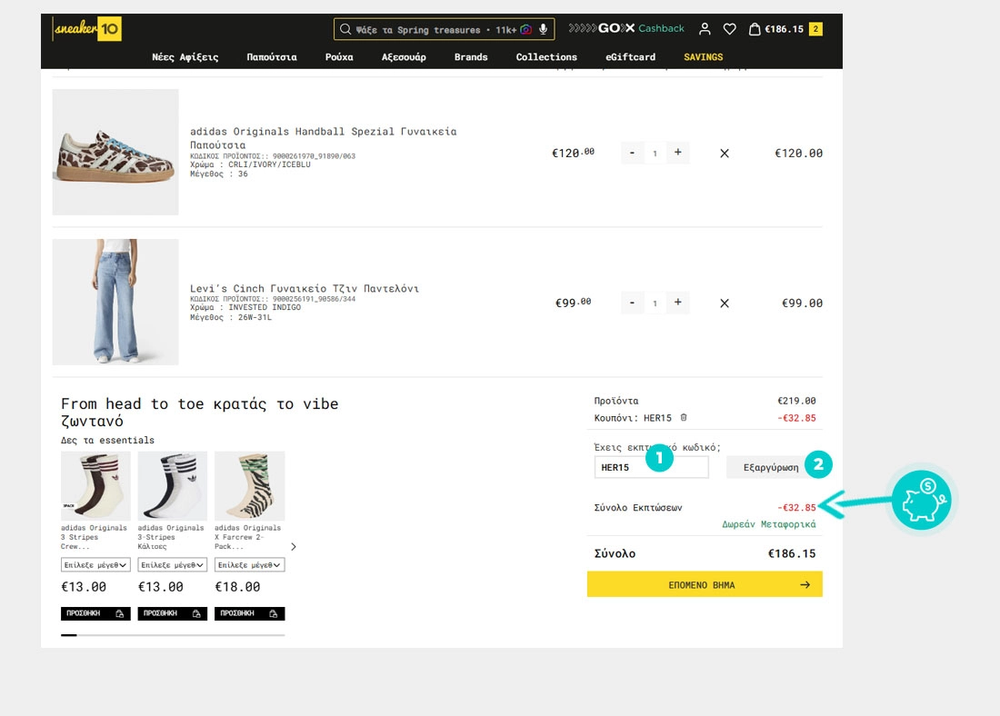Open Νέες Αφίξεις menu
This screenshot has height=716, width=1000.
pos(185,56)
